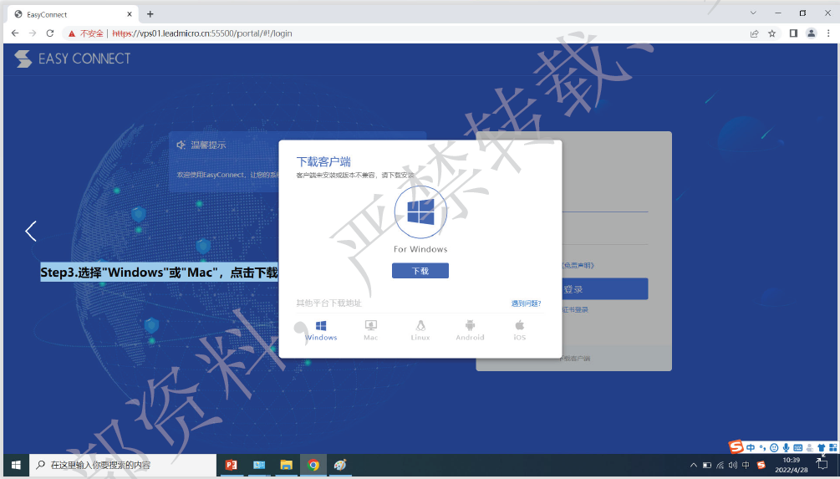Open the notification center icon

pos(822,464)
